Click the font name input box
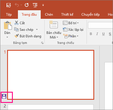Image resolution: width=113 pixels, height=110 pixels. (100, 25)
